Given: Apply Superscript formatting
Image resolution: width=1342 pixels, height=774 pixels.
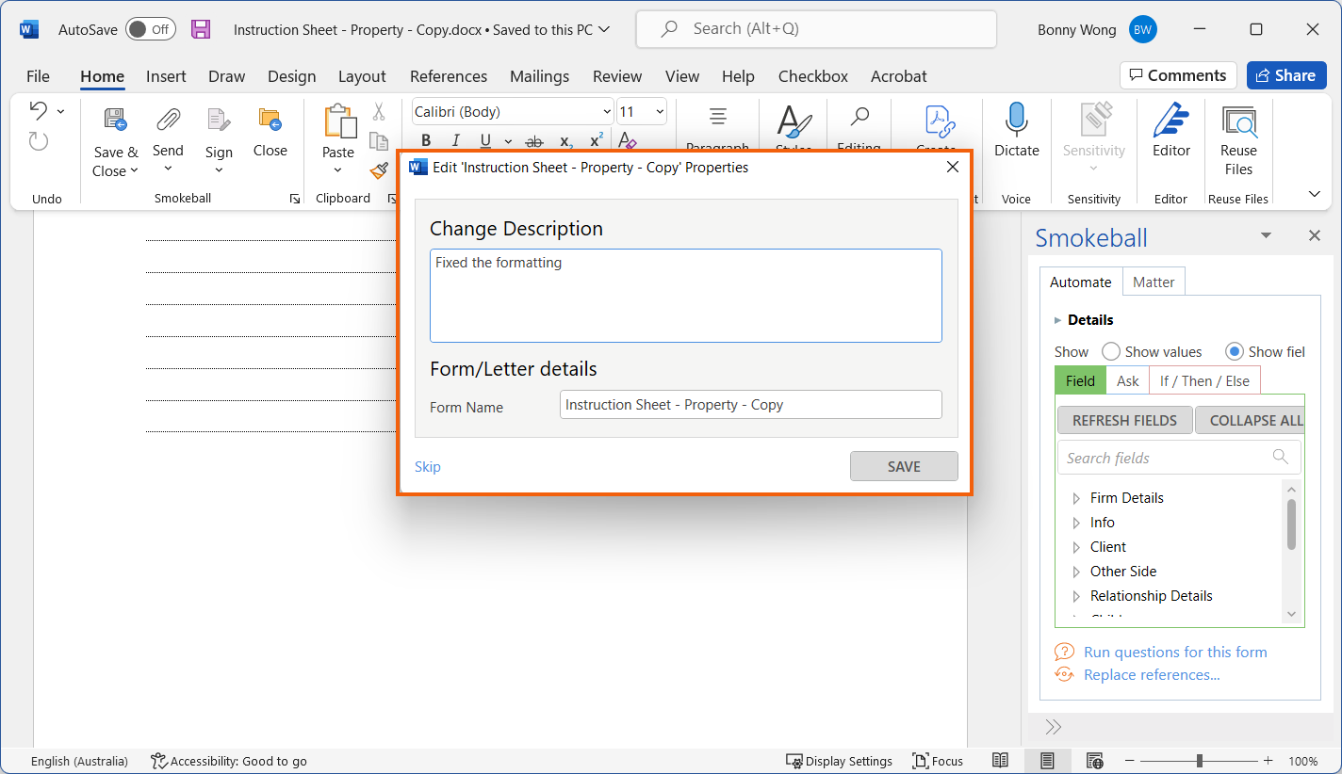Looking at the screenshot, I should click(x=596, y=141).
